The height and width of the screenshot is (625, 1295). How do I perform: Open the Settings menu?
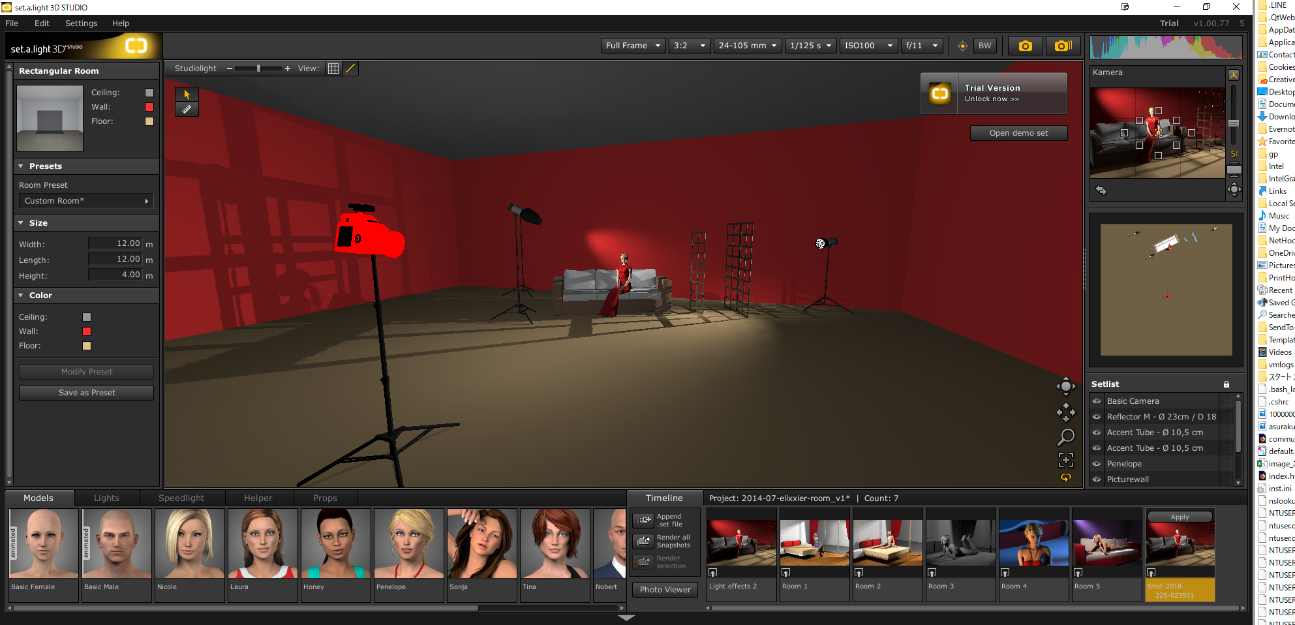tap(81, 23)
